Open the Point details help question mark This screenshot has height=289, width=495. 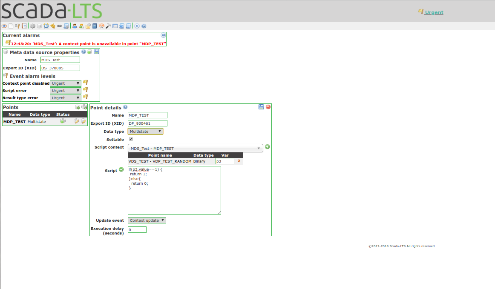click(125, 107)
